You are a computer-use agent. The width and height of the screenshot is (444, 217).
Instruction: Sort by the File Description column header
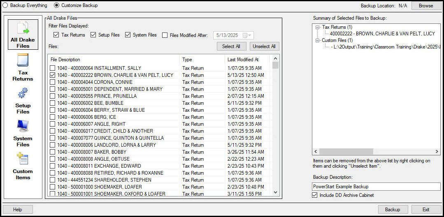(x=114, y=60)
